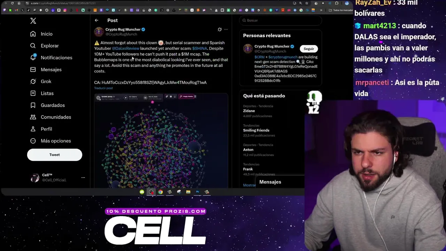The image size is (446, 251).
Task: Open Comunidades in the sidebar
Action: point(51,117)
